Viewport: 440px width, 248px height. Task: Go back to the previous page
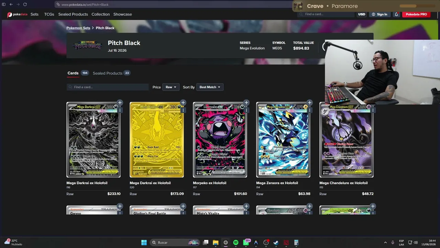tap(11, 4)
